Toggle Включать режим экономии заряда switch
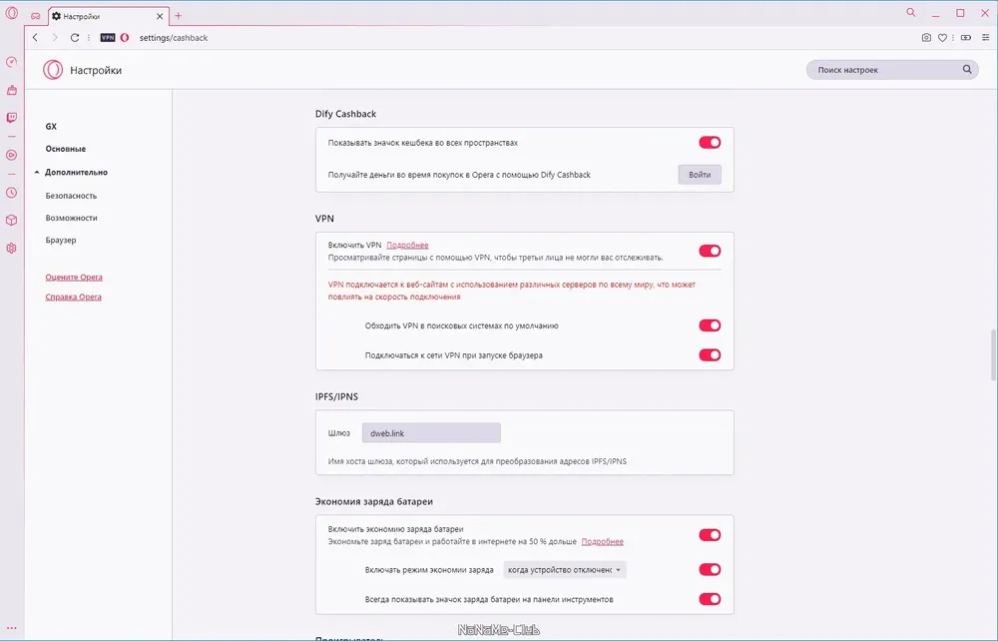 click(710, 570)
